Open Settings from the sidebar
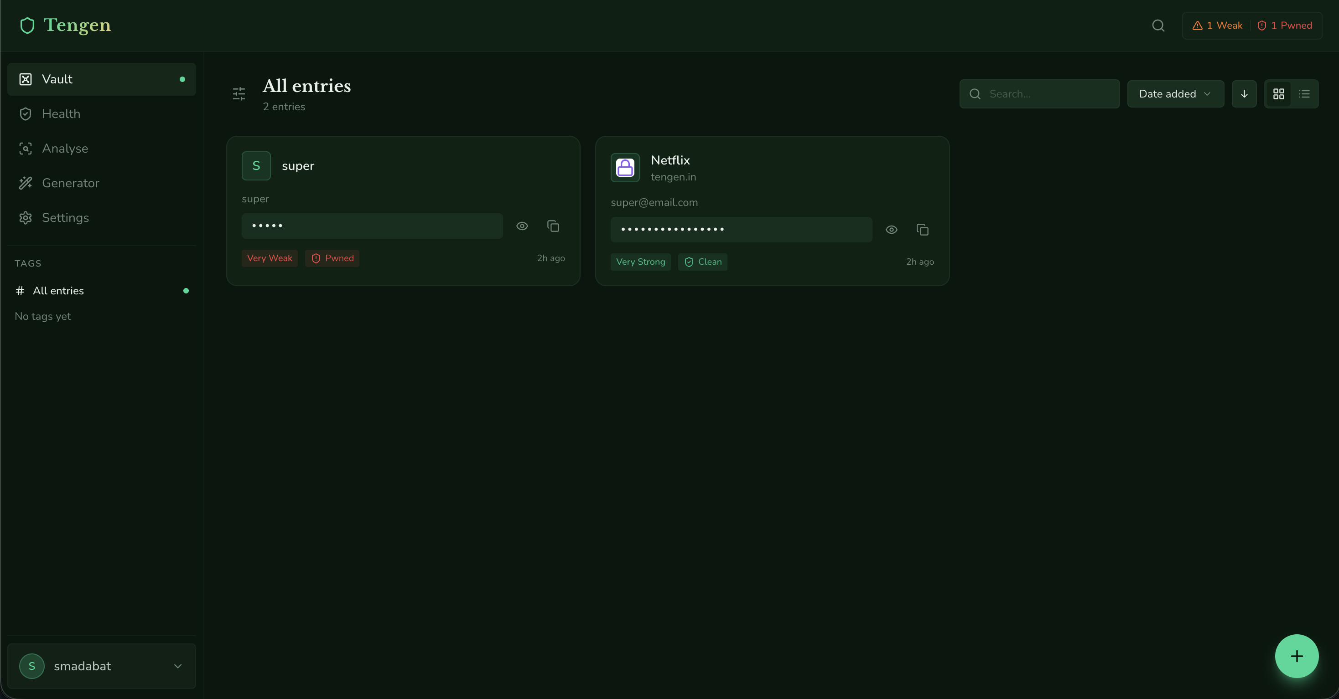 [65, 218]
